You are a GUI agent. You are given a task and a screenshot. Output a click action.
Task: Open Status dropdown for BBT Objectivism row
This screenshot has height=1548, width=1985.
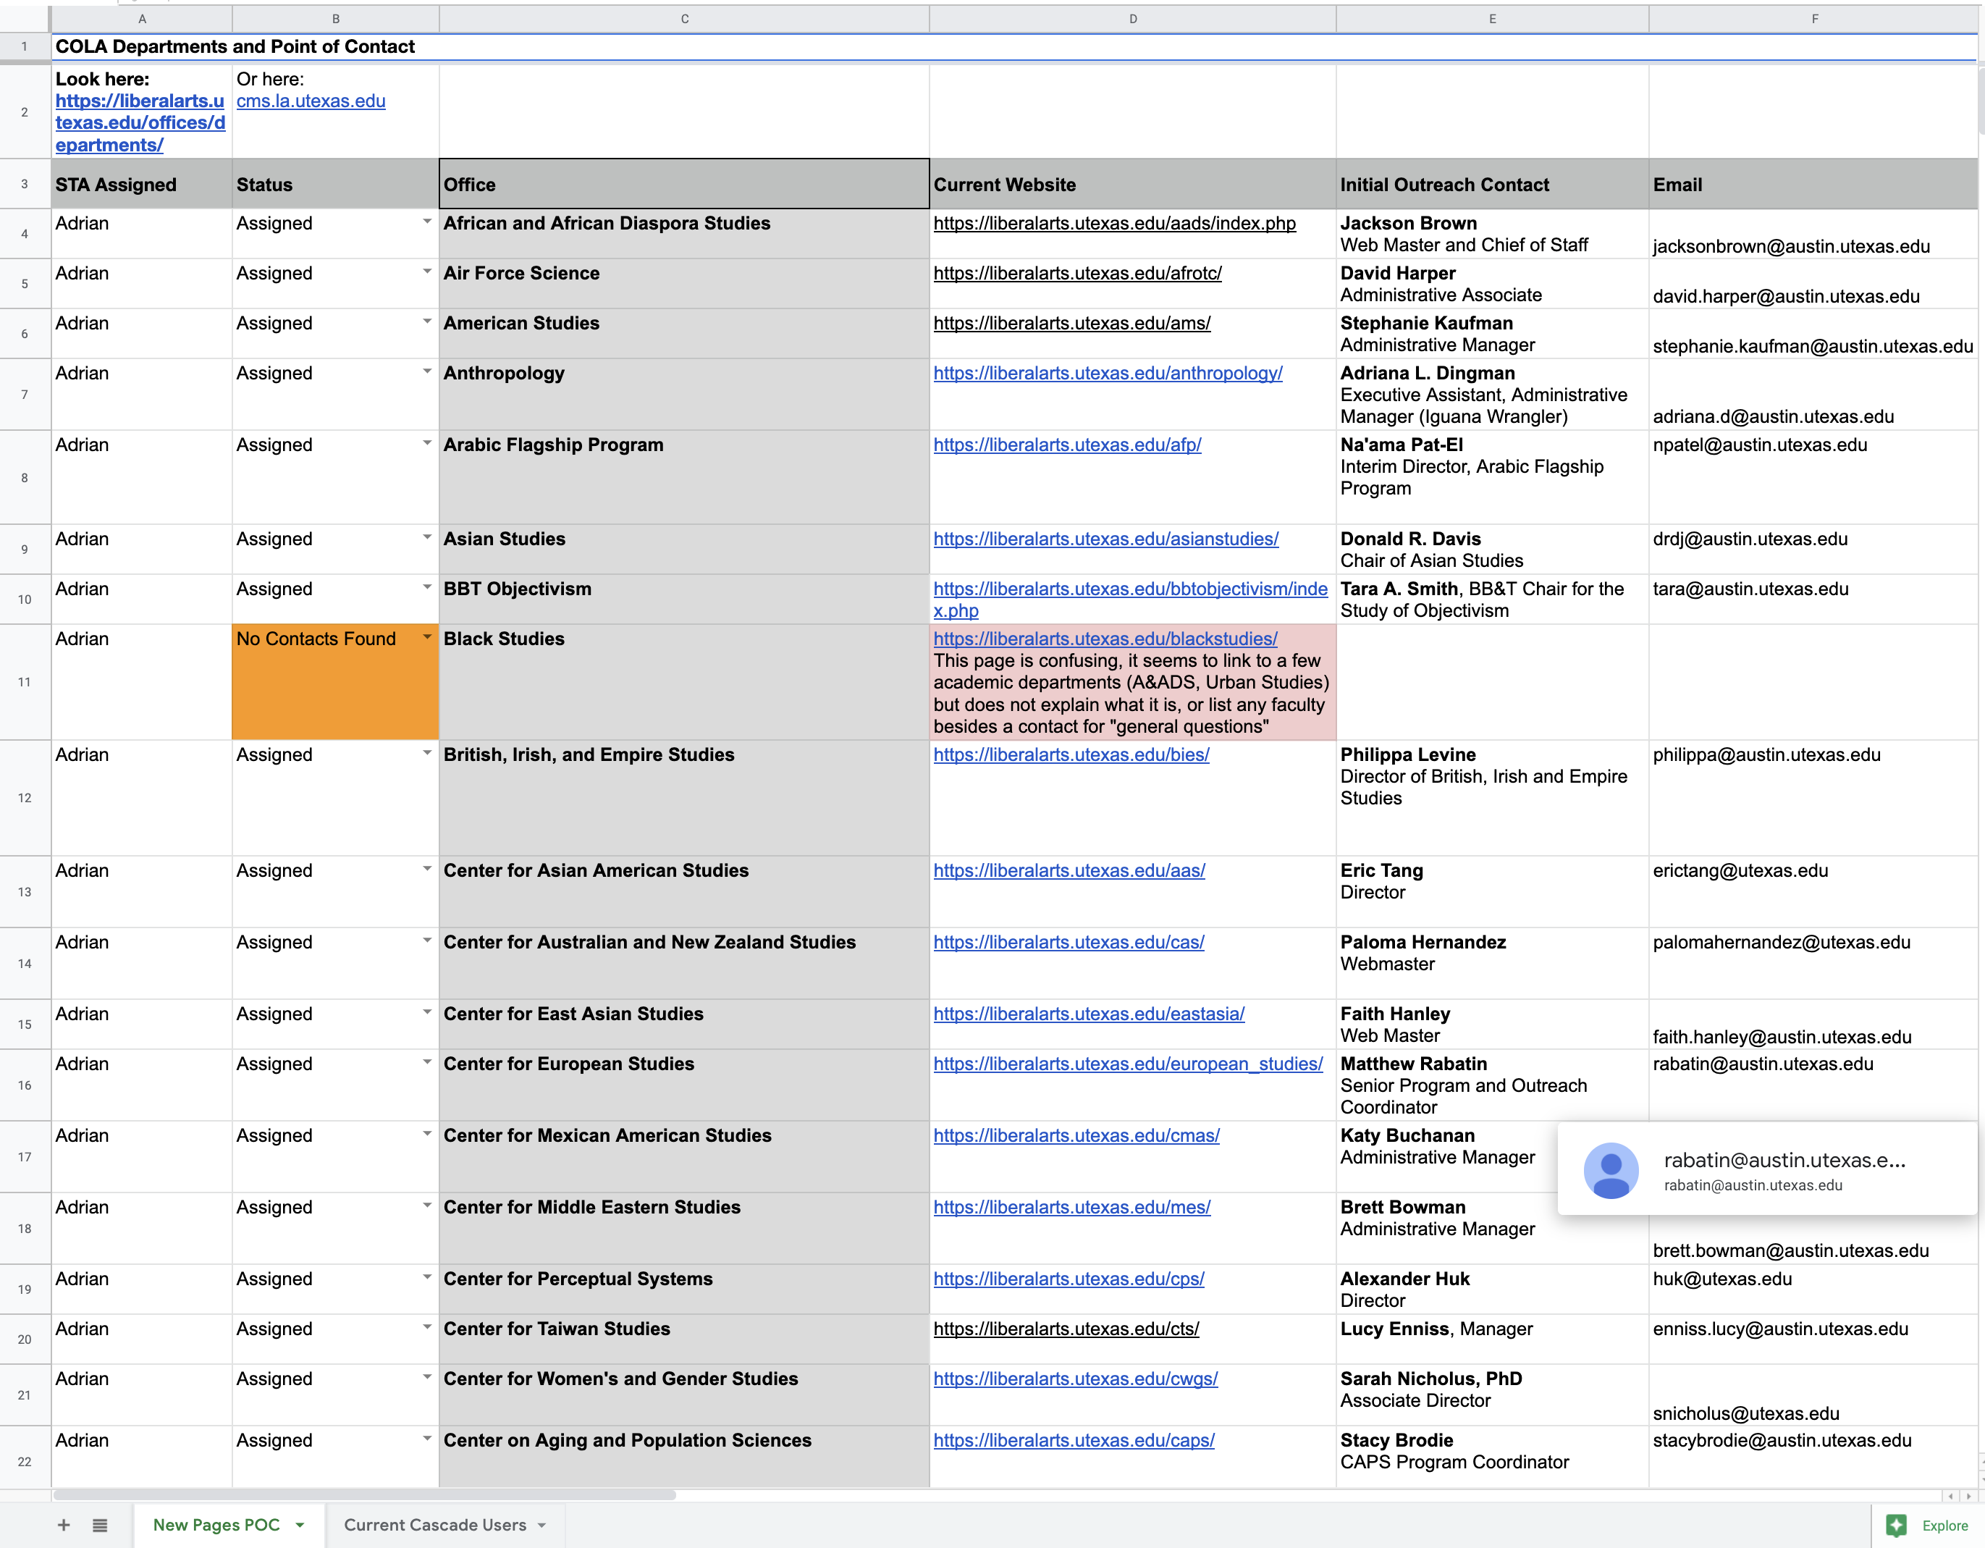pyautogui.click(x=426, y=587)
